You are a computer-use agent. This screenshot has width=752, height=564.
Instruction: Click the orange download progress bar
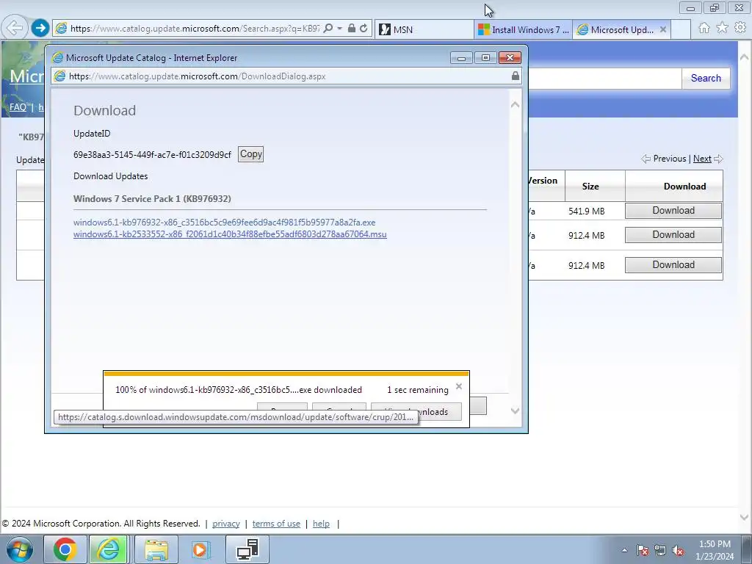[x=286, y=374]
